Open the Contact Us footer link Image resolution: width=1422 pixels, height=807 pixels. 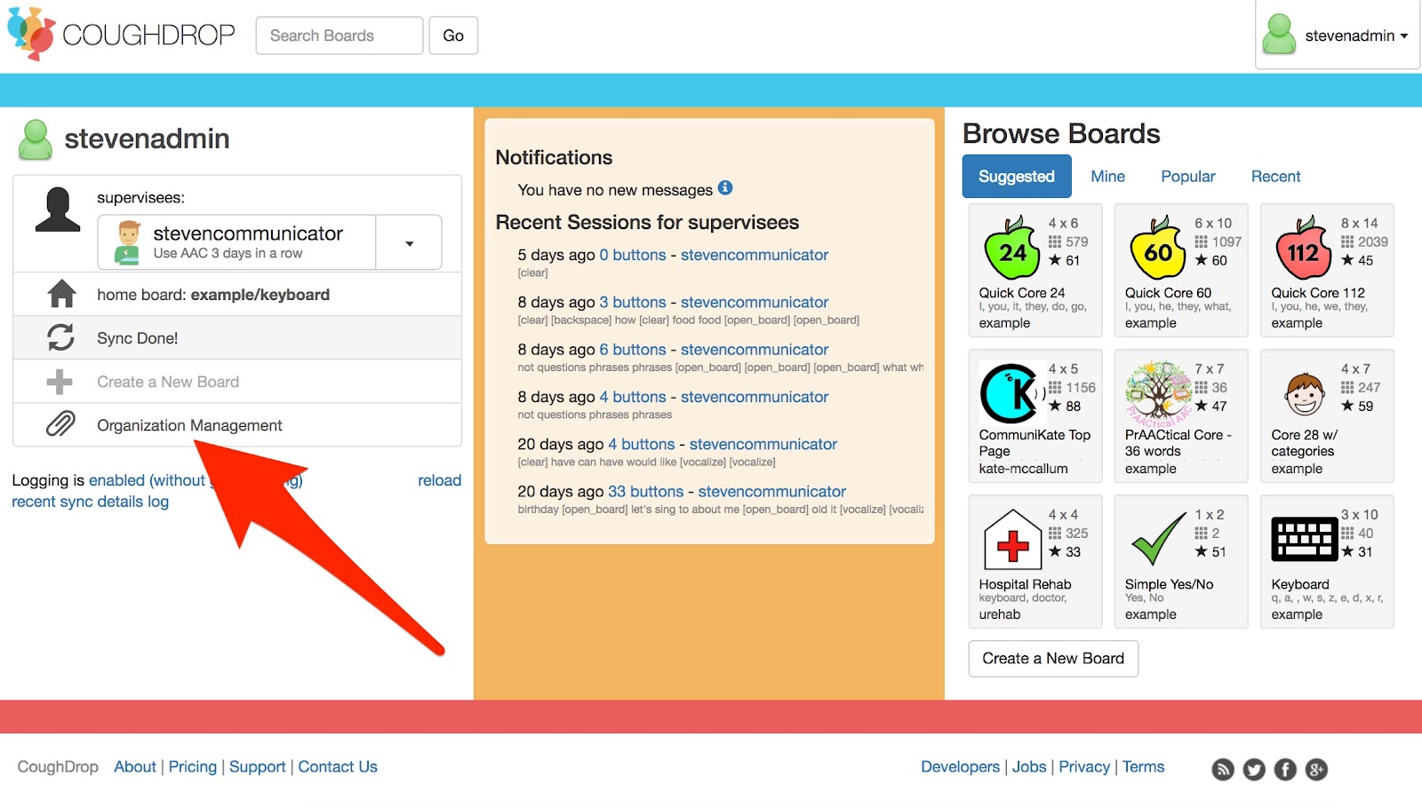click(x=338, y=766)
